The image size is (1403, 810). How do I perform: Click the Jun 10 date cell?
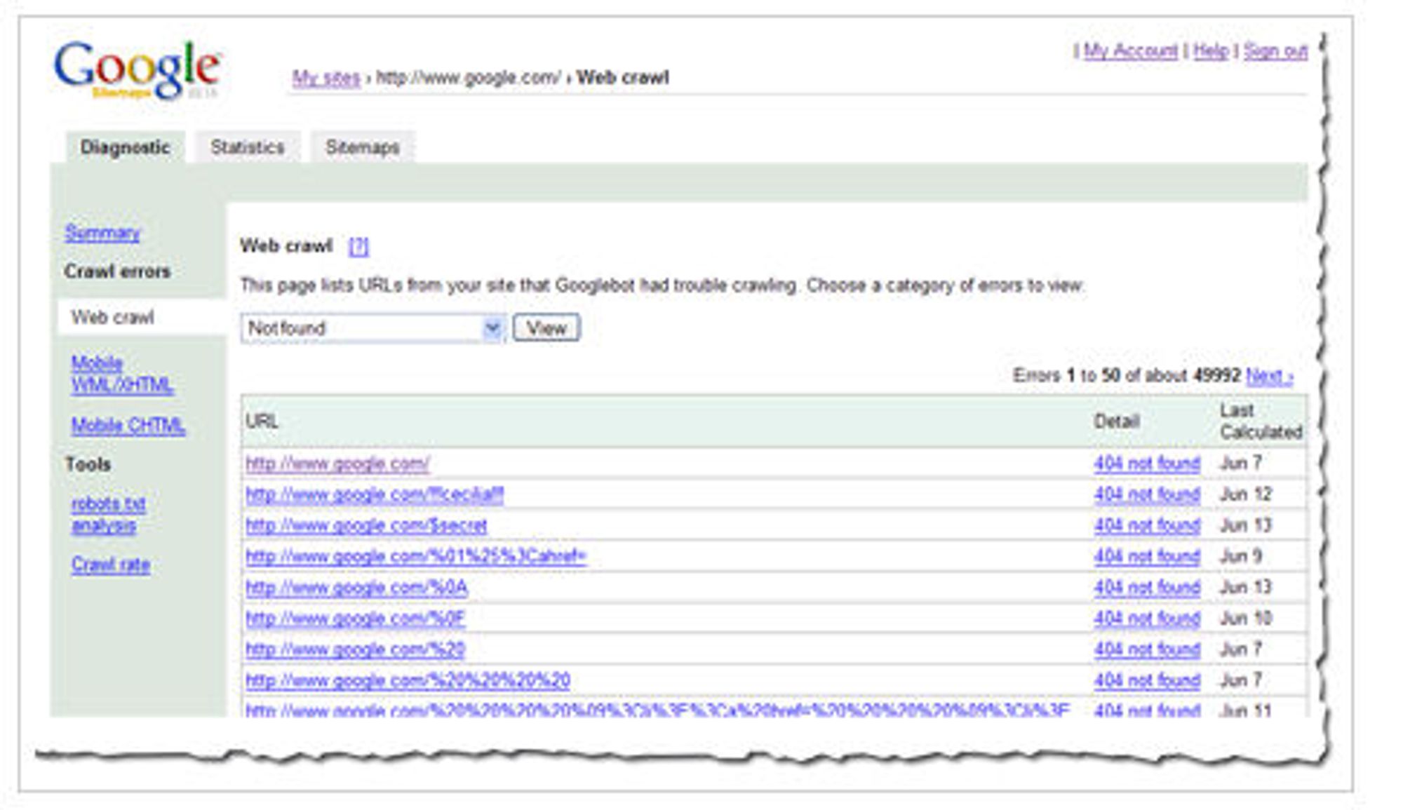point(1246,619)
